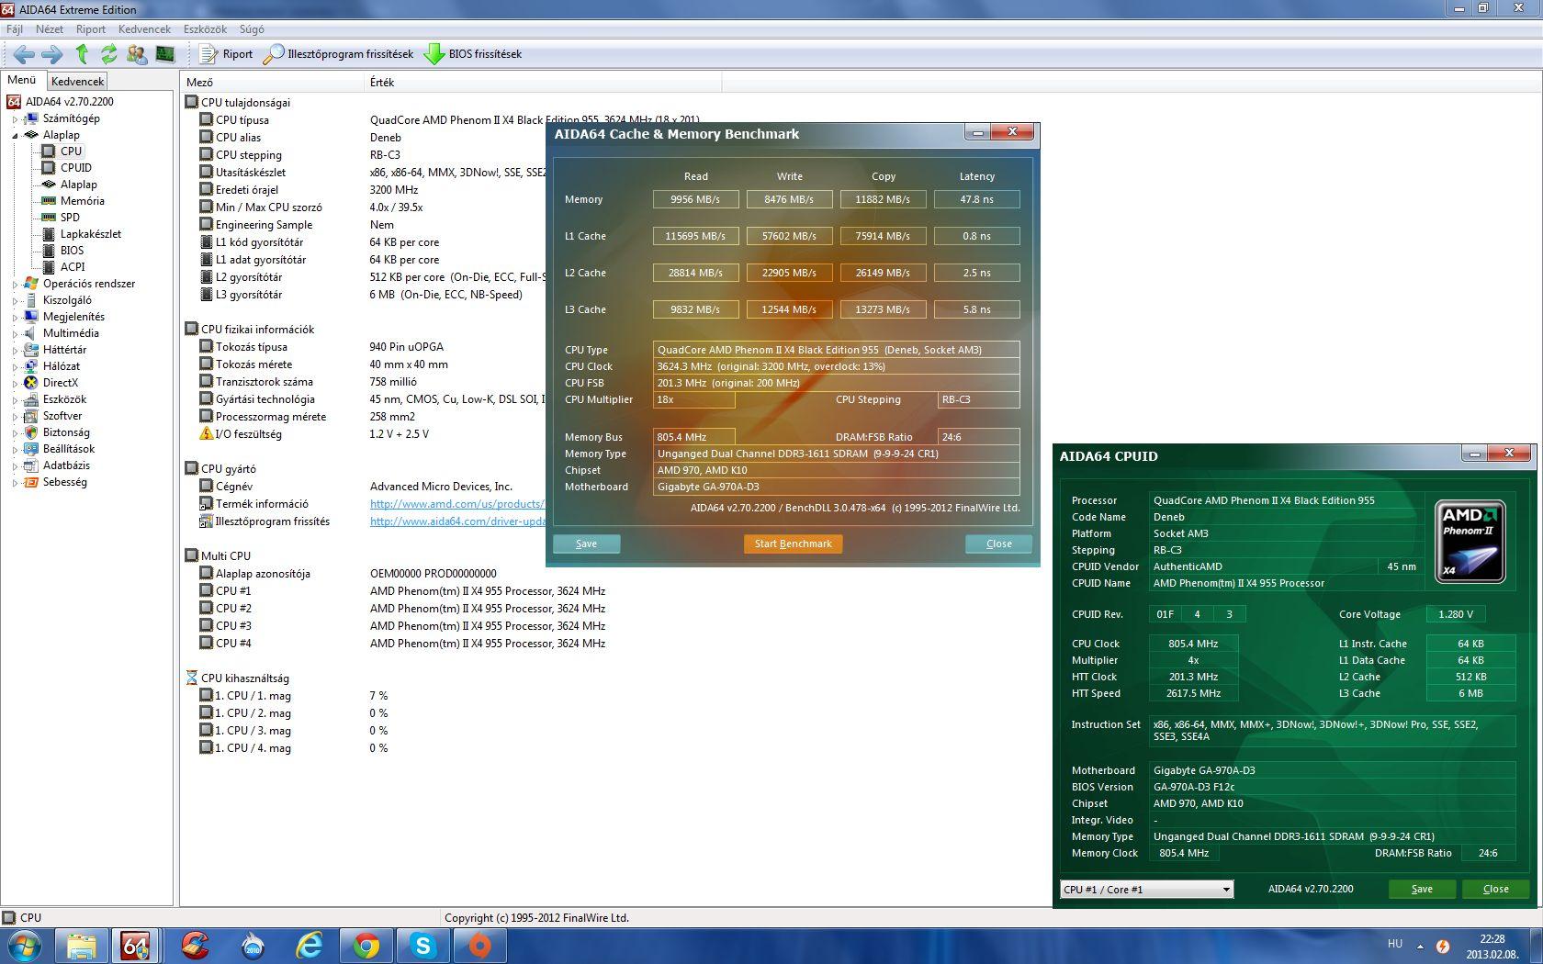Viewport: 1543px width, 964px height.
Task: Open the green monitor diagnostics icon
Action: (x=165, y=54)
